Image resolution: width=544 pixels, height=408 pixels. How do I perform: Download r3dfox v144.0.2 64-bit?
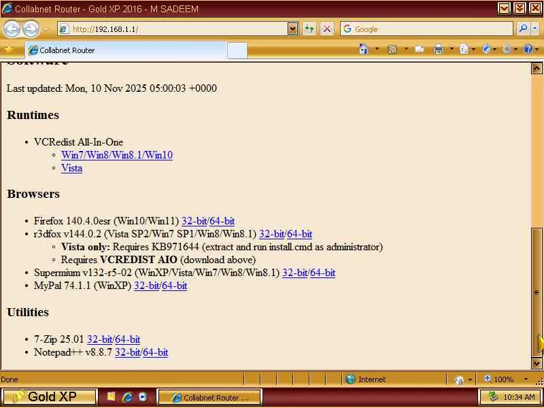tap(299, 234)
